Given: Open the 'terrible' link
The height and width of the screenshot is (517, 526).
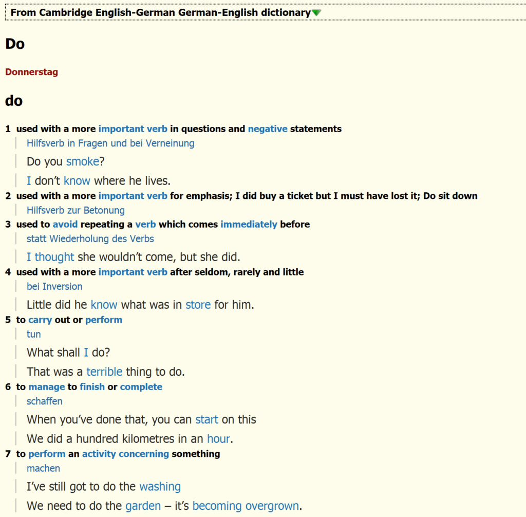Looking at the screenshot, I should pyautogui.click(x=104, y=371).
